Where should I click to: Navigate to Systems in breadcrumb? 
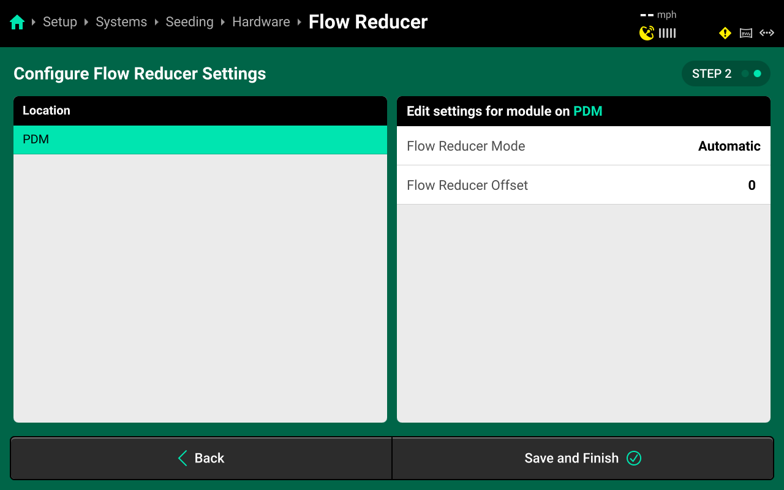click(x=121, y=22)
